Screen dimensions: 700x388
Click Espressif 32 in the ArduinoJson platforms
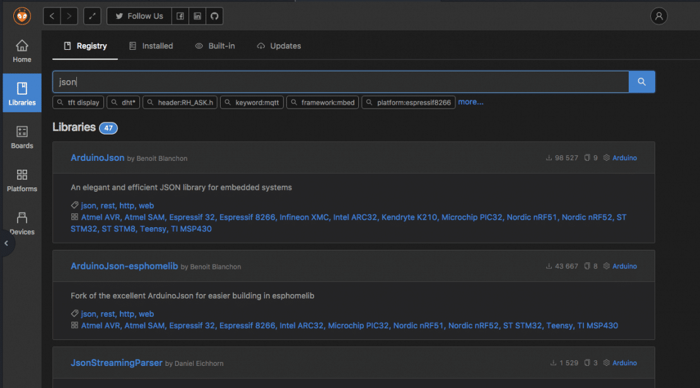[x=192, y=218]
